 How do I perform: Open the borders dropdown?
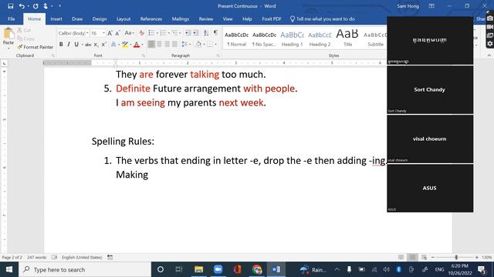[x=215, y=45]
